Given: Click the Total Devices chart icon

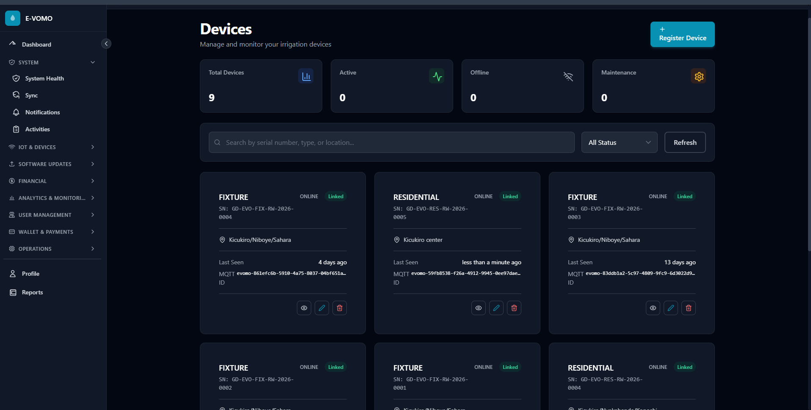Looking at the screenshot, I should [x=306, y=76].
